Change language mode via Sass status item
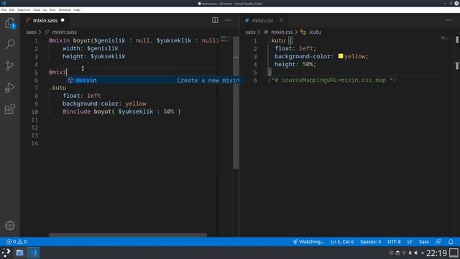The width and height of the screenshot is (460, 259). pos(424,242)
